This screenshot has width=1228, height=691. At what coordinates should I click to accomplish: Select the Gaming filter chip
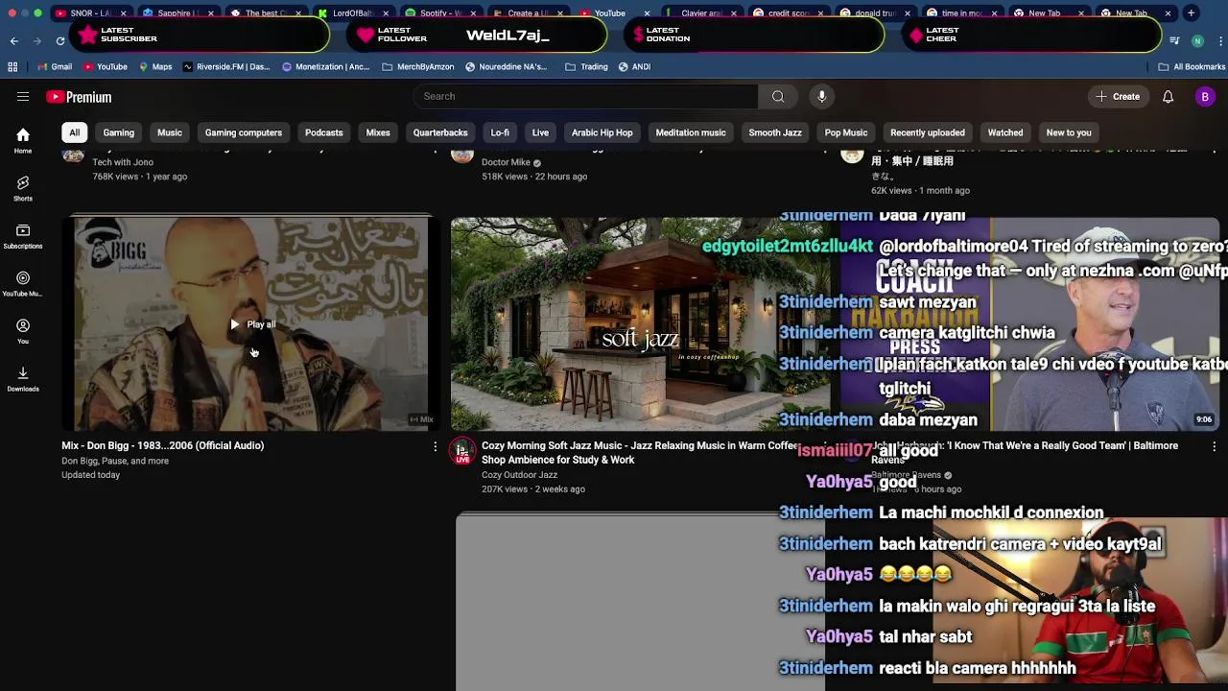click(119, 132)
